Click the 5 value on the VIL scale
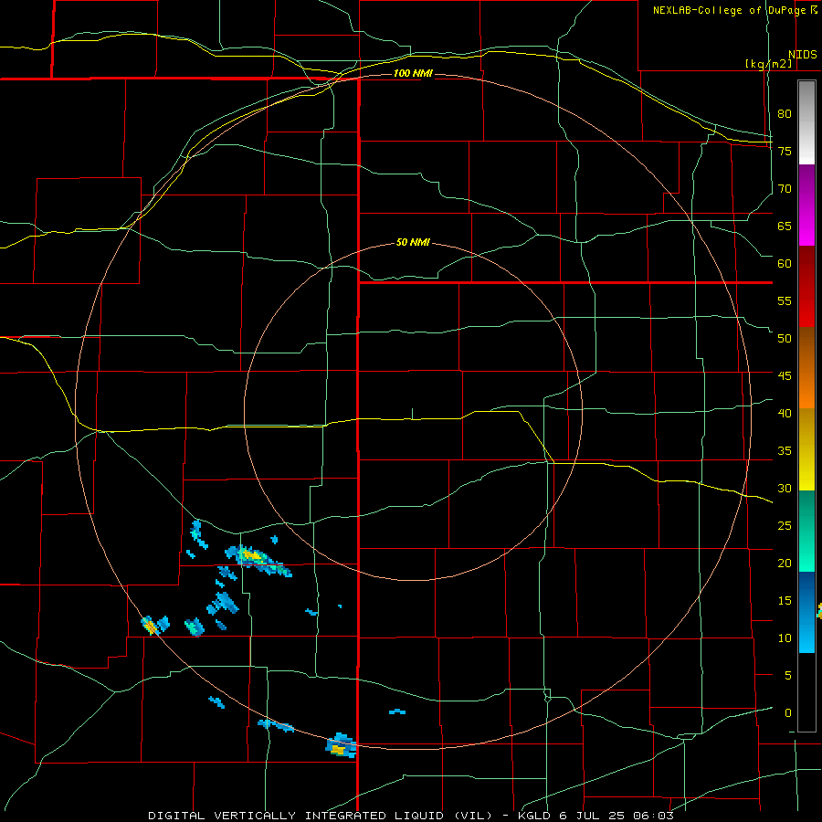The width and height of the screenshot is (822, 822). tap(788, 675)
